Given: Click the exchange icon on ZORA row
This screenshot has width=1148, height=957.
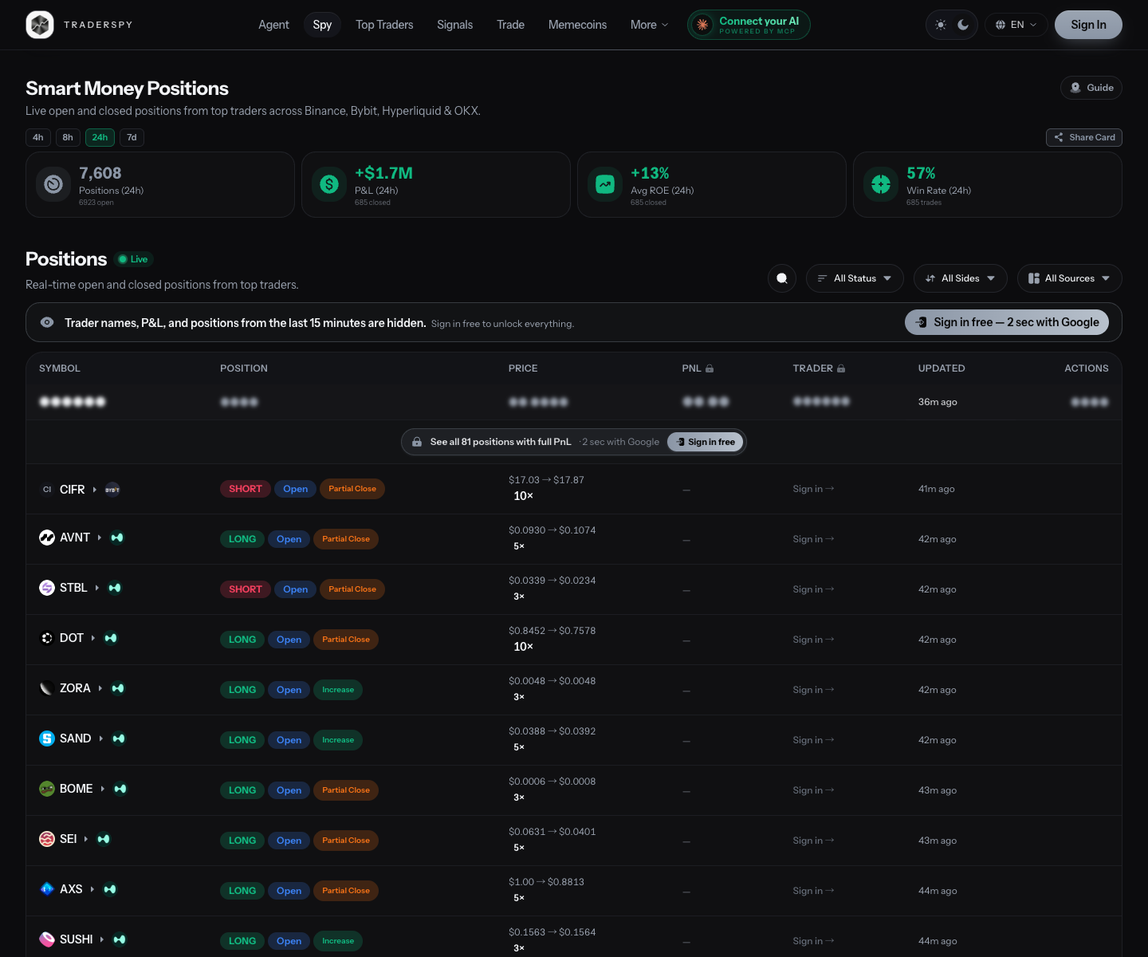Looking at the screenshot, I should point(118,688).
